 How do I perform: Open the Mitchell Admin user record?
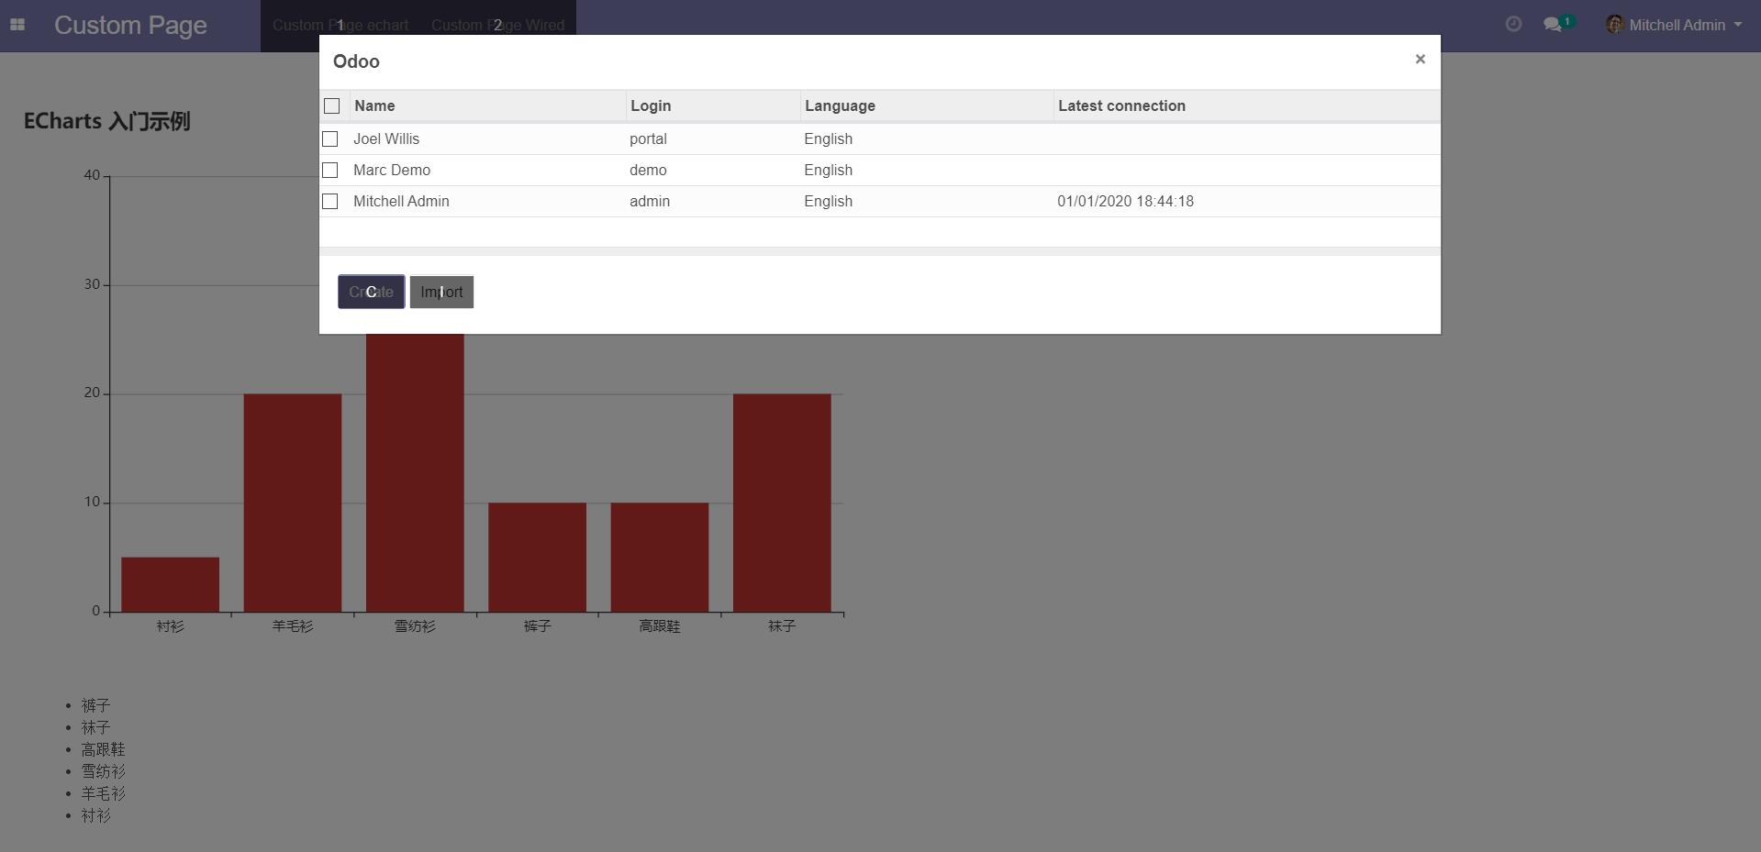coord(401,202)
